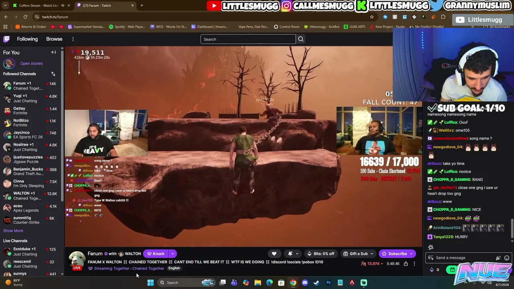Open the Chrome extensions puzzle icon
The width and height of the screenshot is (514, 289).
point(443,17)
